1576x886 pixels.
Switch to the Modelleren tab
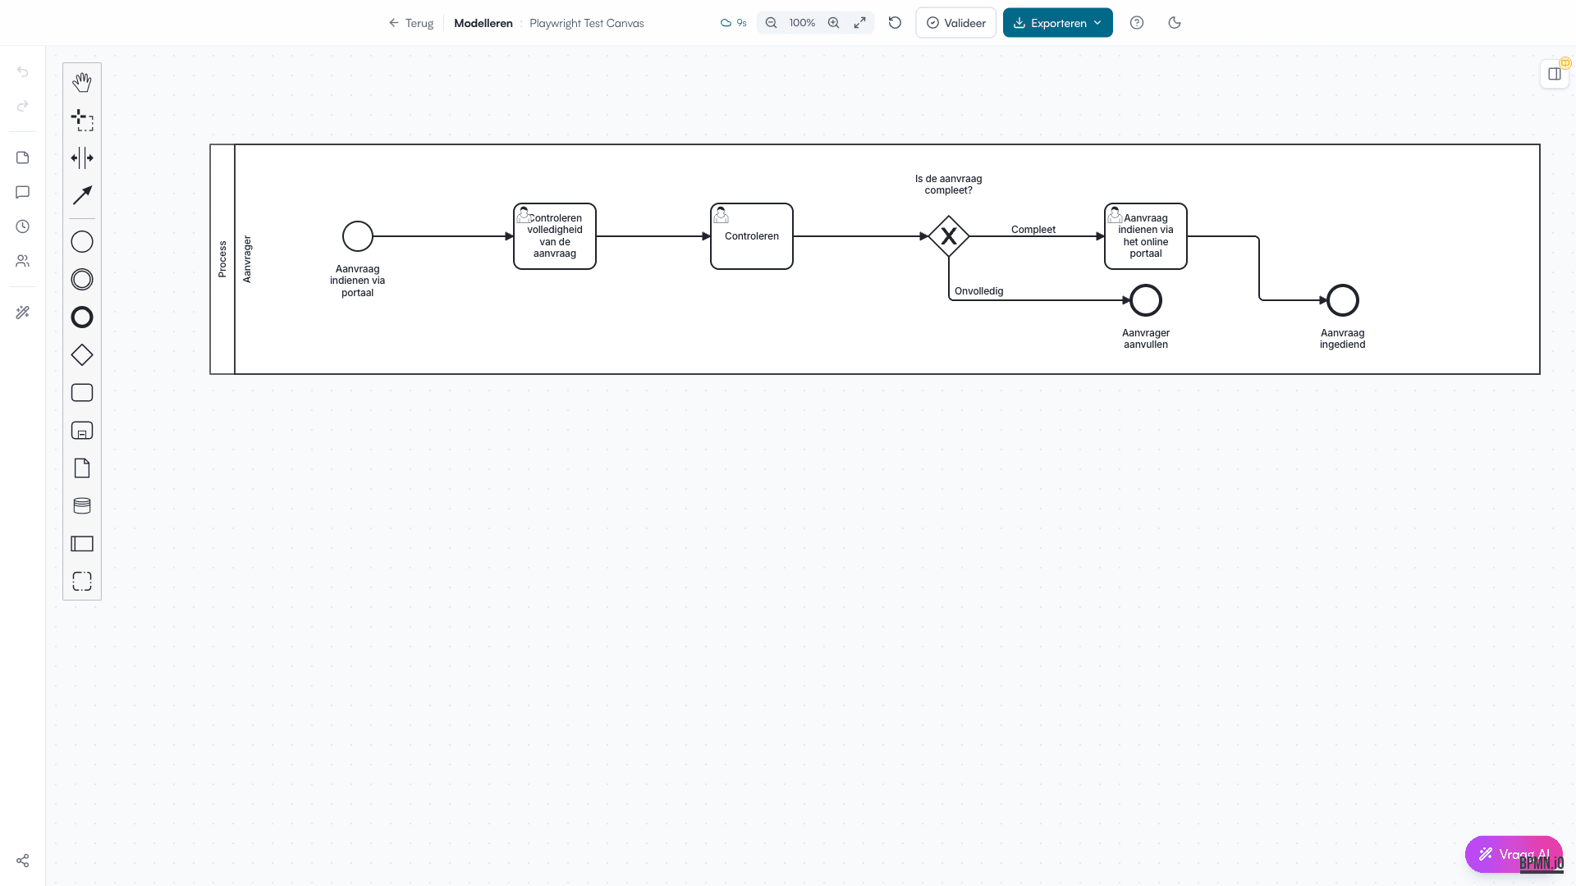[483, 23]
